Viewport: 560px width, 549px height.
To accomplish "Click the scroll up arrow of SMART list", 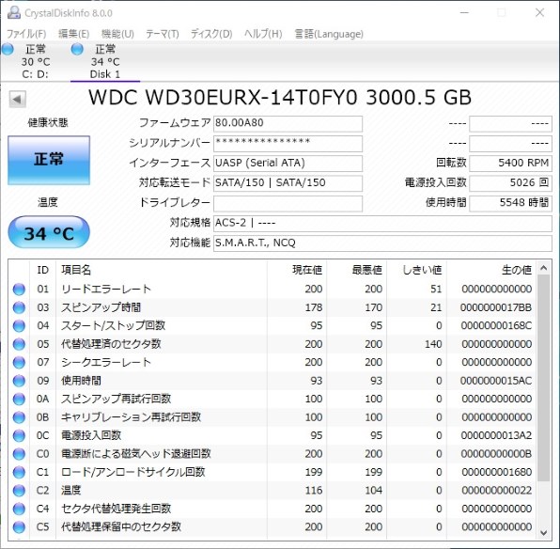I will pyautogui.click(x=544, y=268).
